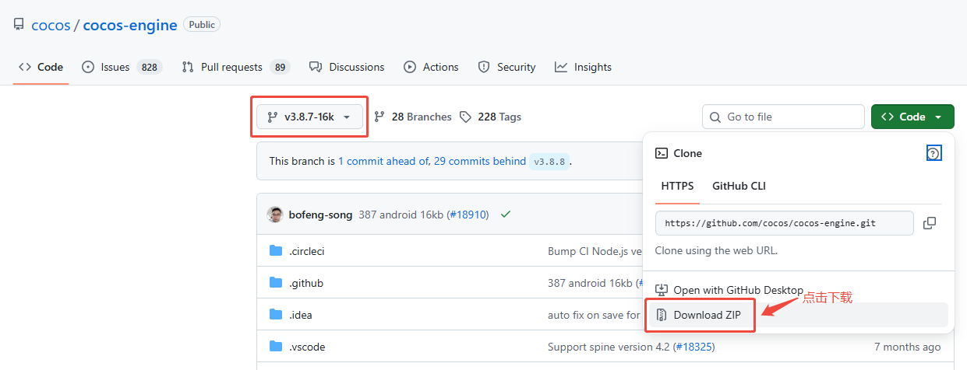967x370 pixels.
Task: Open the cocos organization link
Action: point(51,25)
